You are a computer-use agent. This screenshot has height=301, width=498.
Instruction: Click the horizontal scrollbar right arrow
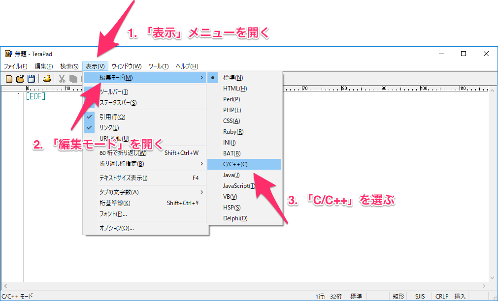[486, 286]
